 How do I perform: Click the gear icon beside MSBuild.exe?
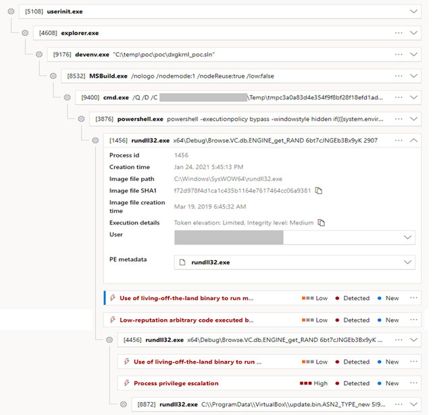pos(53,76)
